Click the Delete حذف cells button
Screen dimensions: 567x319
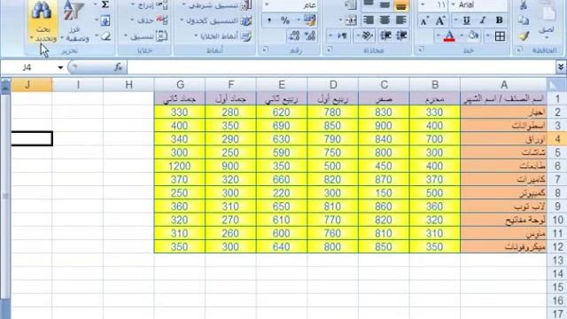[x=150, y=20]
